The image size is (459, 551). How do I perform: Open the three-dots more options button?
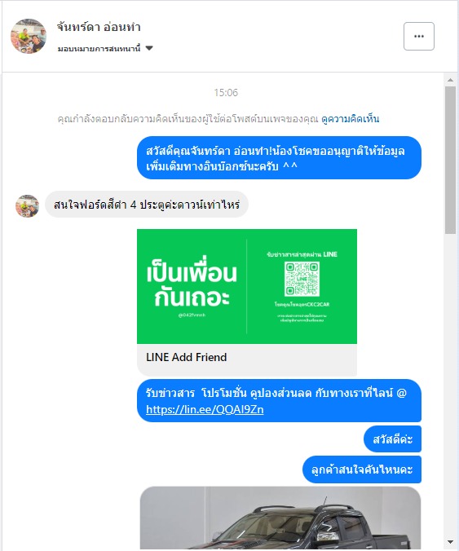418,36
